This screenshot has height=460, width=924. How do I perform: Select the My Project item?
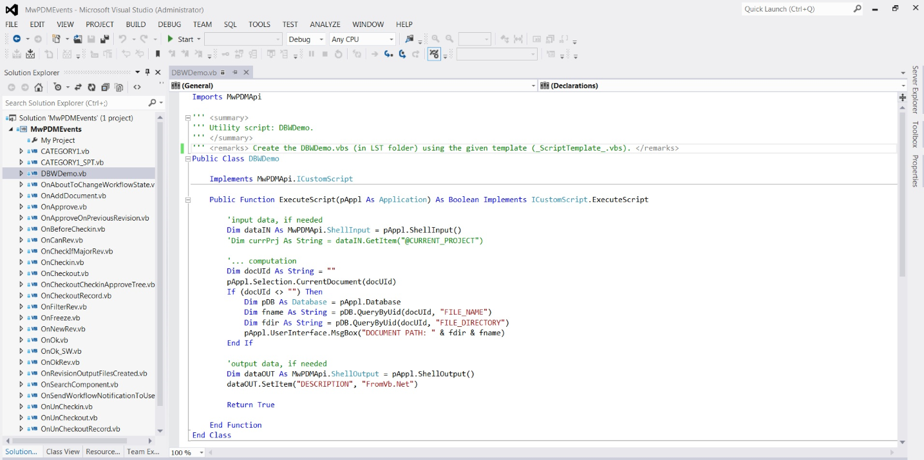pos(58,140)
